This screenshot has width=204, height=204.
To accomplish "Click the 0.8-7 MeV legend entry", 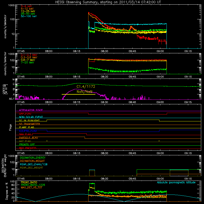I will [x=28, y=60].
